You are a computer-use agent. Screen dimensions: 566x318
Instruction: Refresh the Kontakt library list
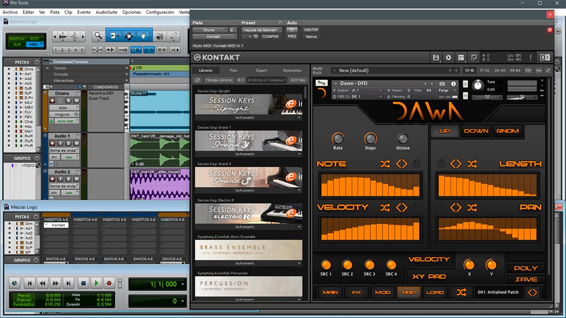(x=198, y=80)
